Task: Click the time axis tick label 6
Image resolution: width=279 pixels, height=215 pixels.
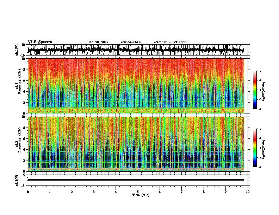Action: click(x=160, y=191)
